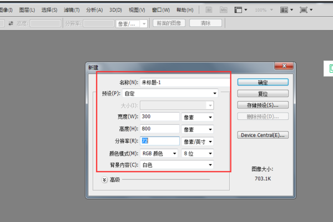Image resolution: width=333 pixels, height=222 pixels.
Task: Click the 确定 button
Action: [x=263, y=82]
